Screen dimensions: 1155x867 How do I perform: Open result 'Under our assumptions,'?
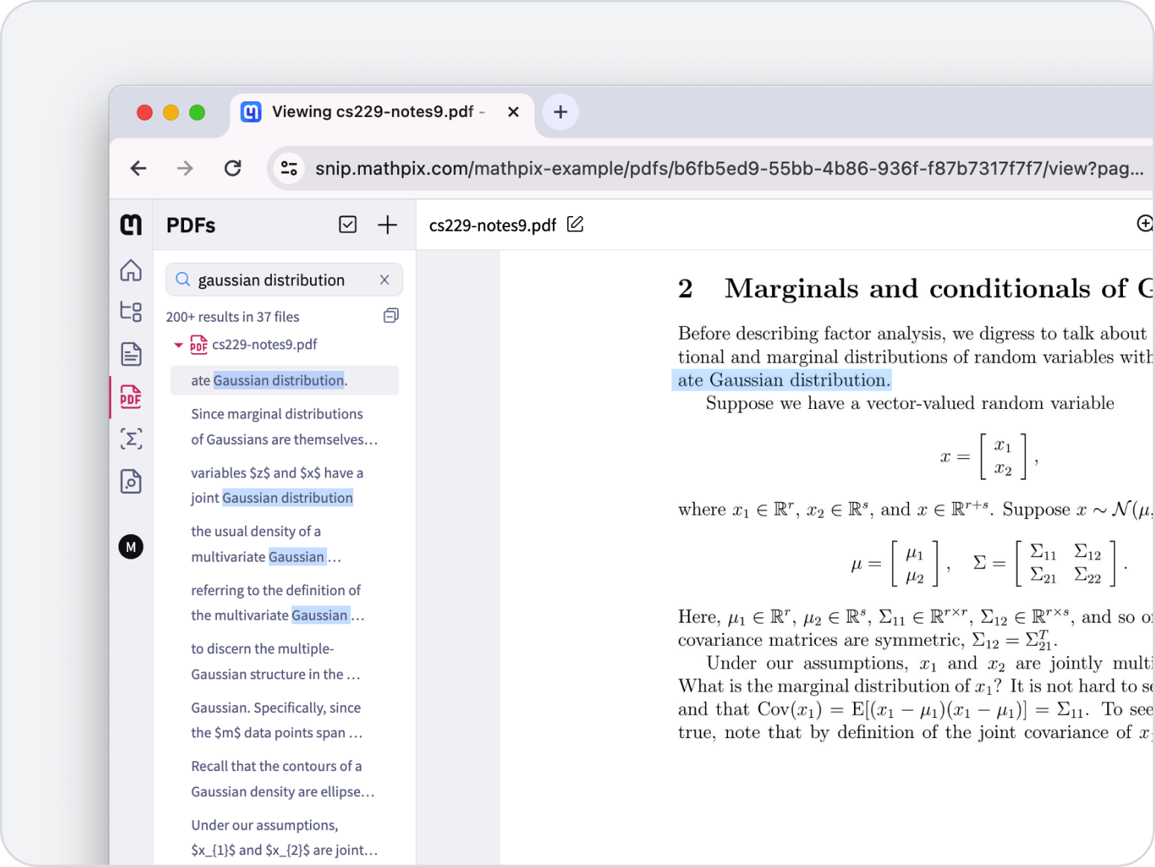coord(285,837)
